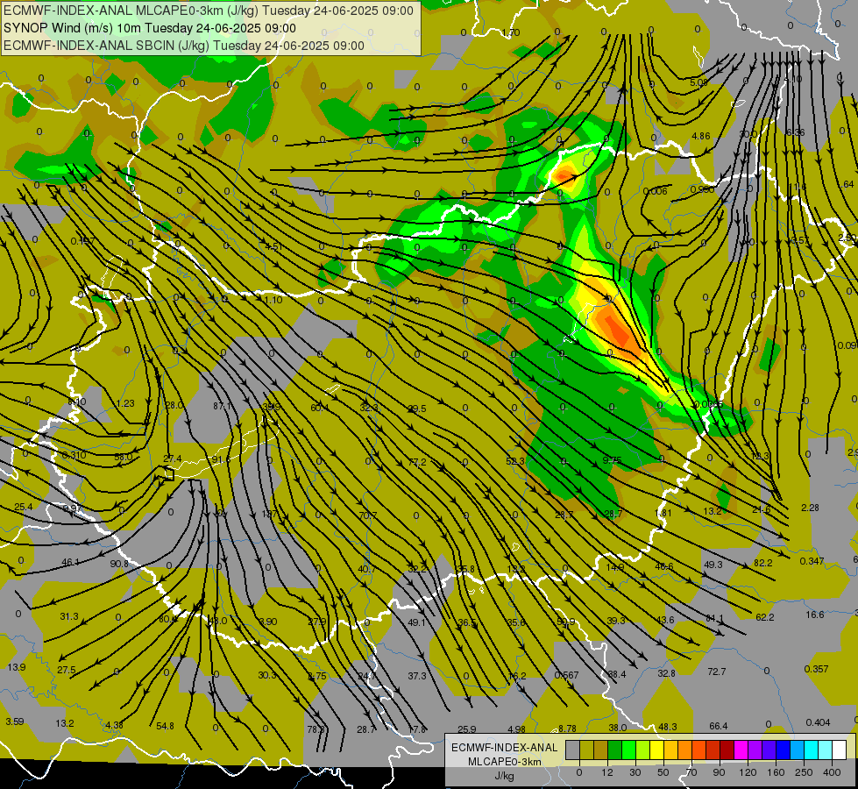858x789 pixels.
Task: Click the map value 13.9
Action: click(x=17, y=667)
